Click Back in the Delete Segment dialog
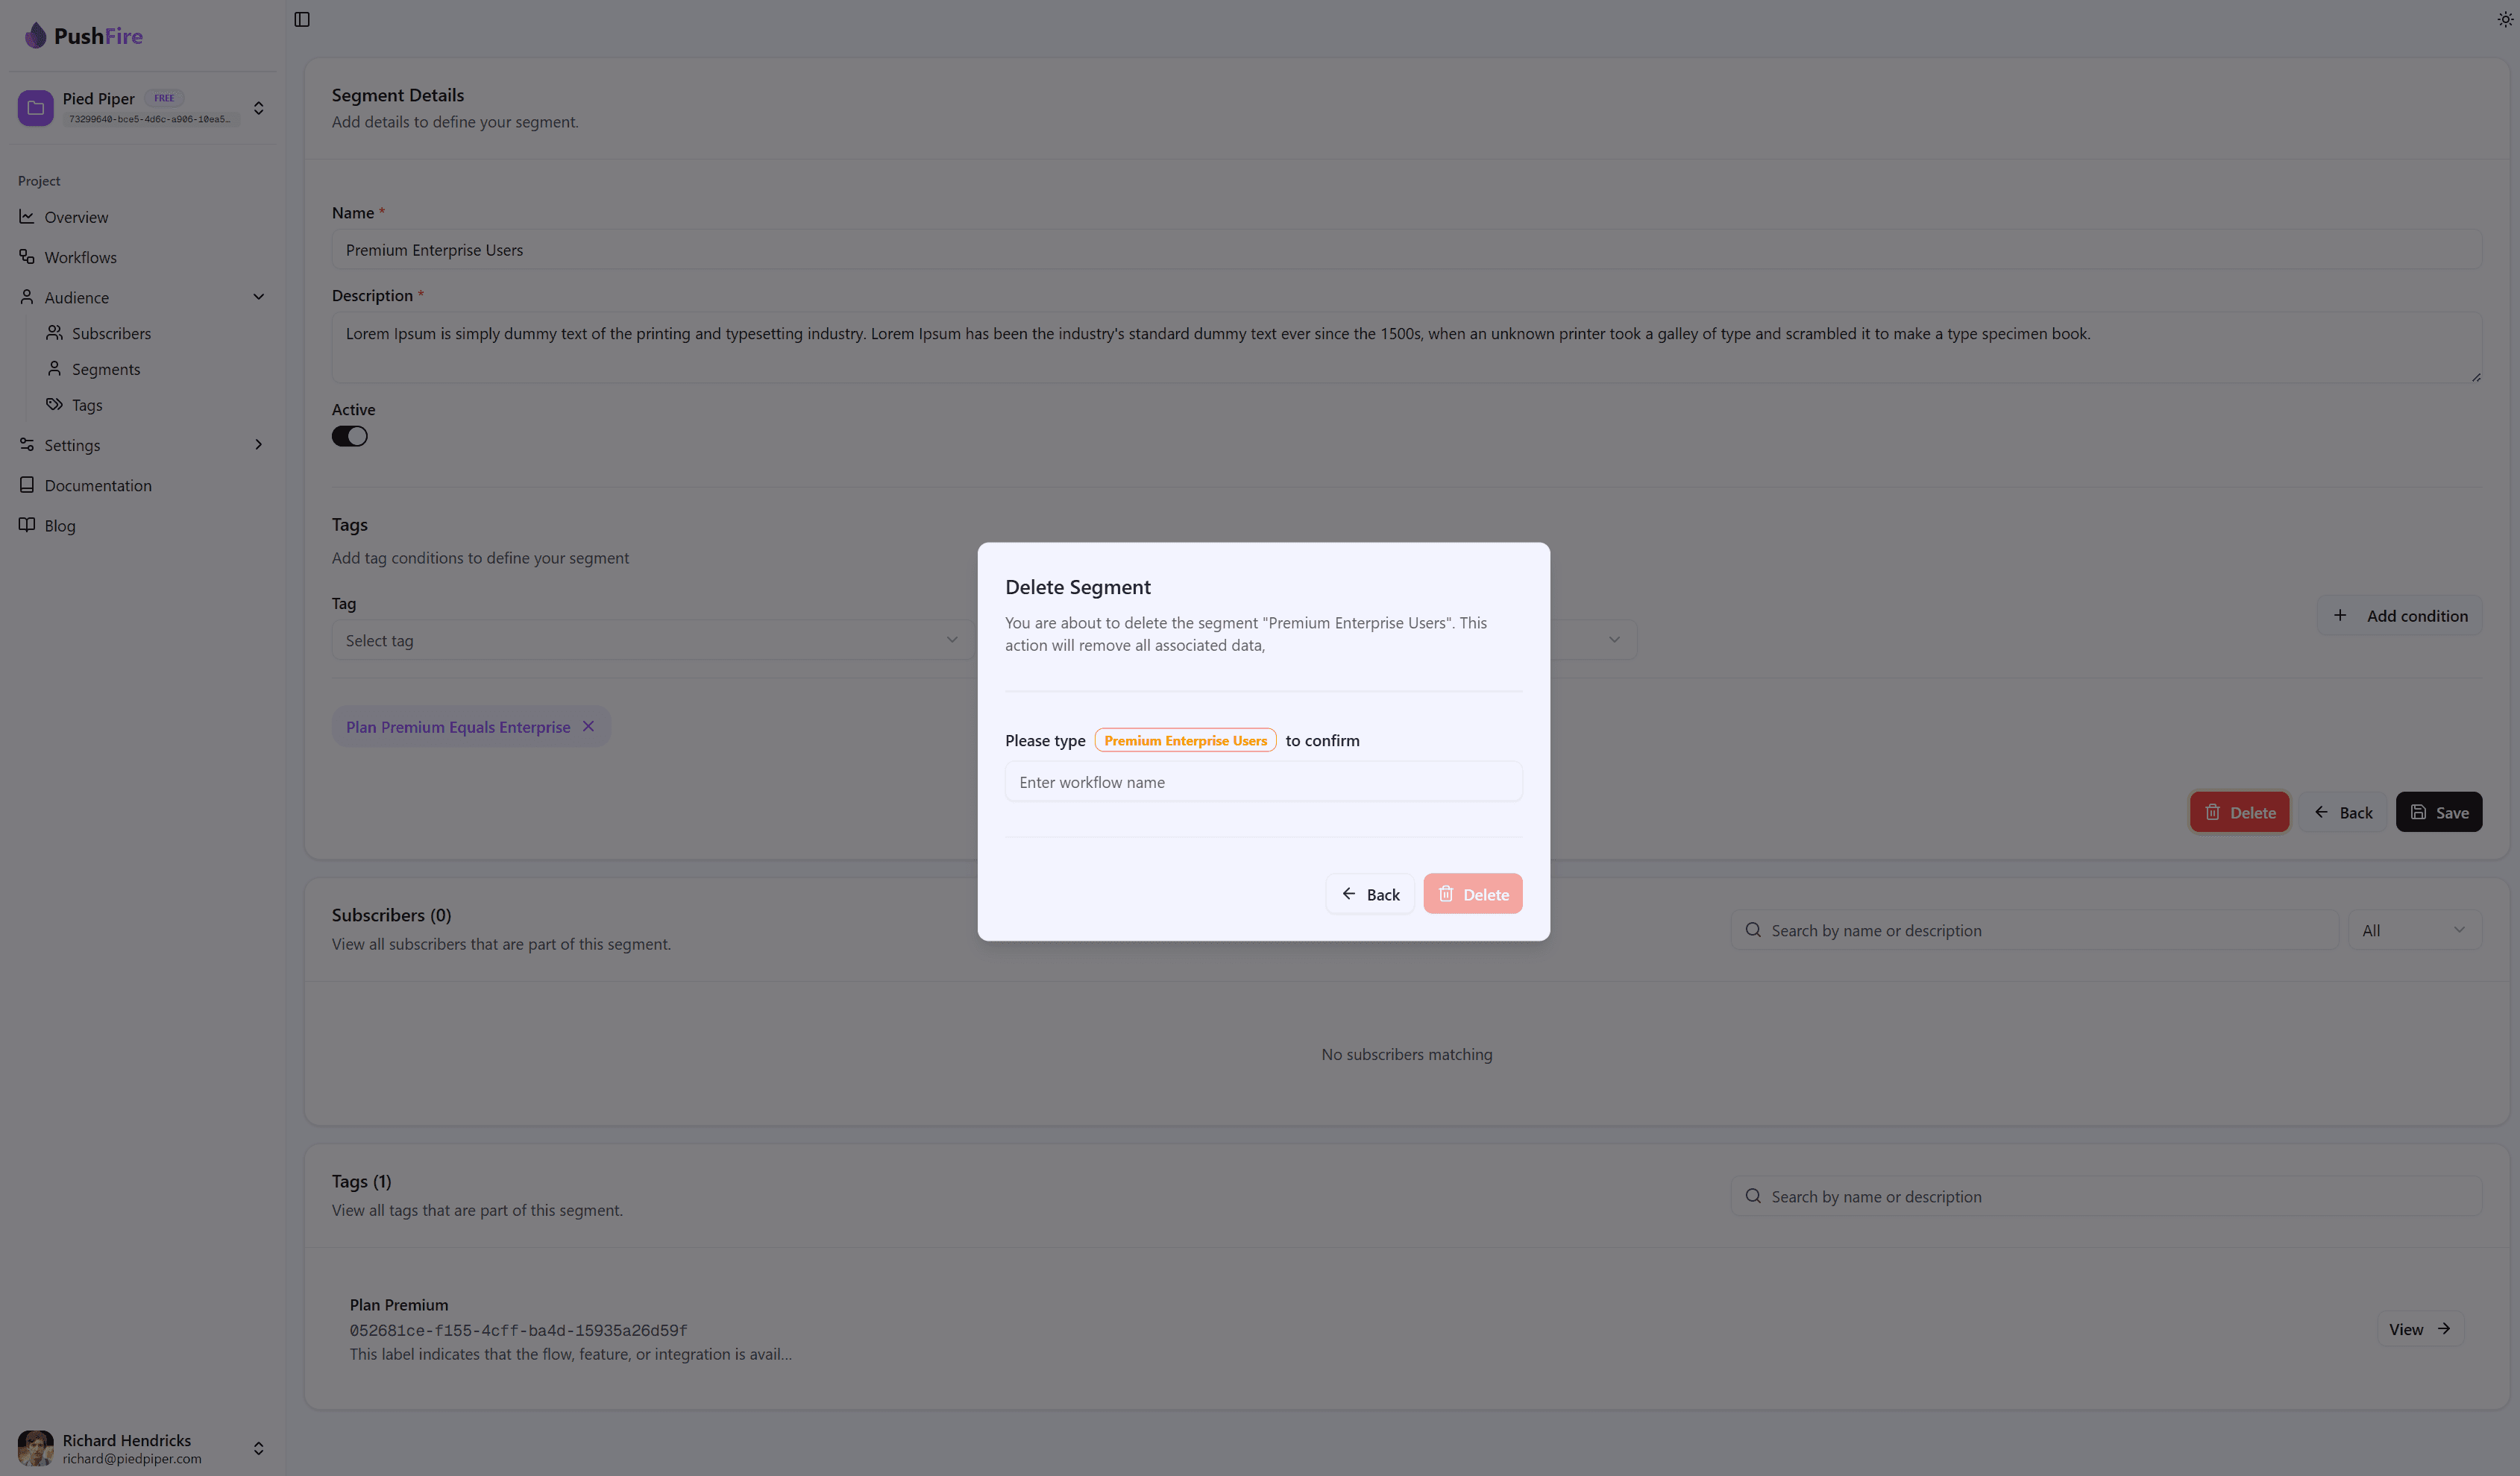Image resolution: width=2520 pixels, height=1476 pixels. pyautogui.click(x=1370, y=895)
